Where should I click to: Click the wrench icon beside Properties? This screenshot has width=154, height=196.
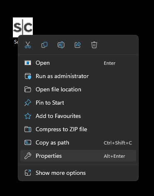28,156
